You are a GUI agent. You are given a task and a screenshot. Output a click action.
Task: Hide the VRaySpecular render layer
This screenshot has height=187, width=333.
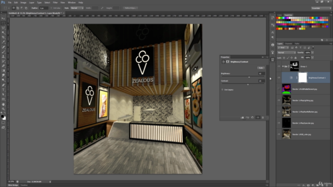279,123
